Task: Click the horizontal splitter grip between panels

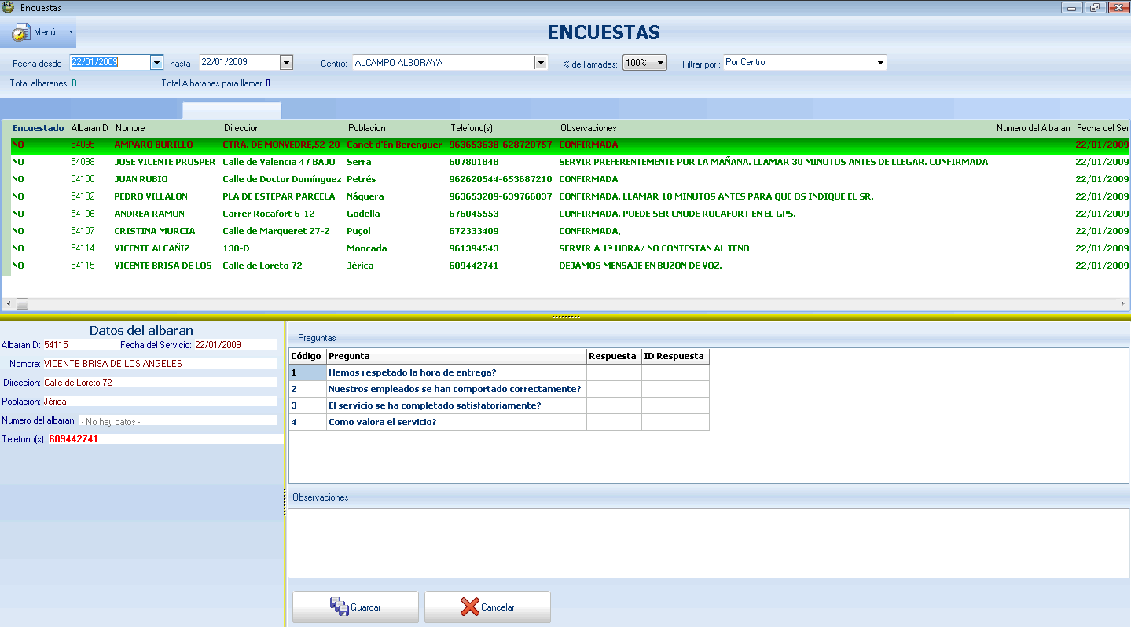Action: [565, 317]
